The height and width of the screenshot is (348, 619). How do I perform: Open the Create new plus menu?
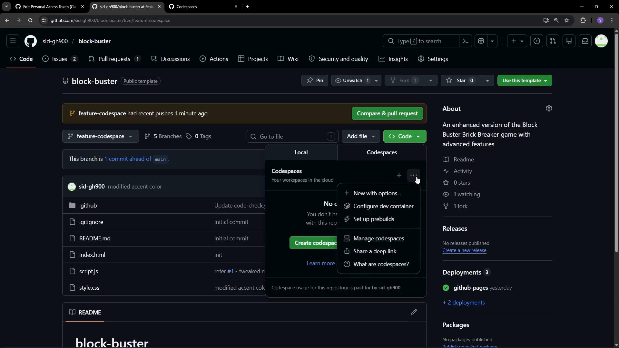[x=517, y=41]
